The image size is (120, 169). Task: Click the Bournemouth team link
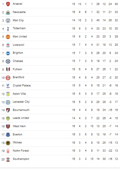pos(21,110)
